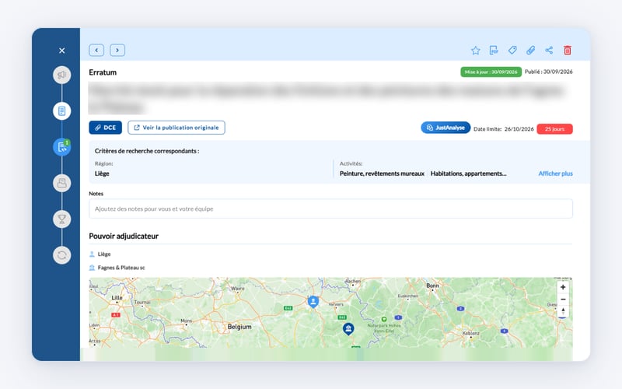Click the Peinture, revêtements muraux activity
This screenshot has height=389, width=622.
tap(382, 173)
